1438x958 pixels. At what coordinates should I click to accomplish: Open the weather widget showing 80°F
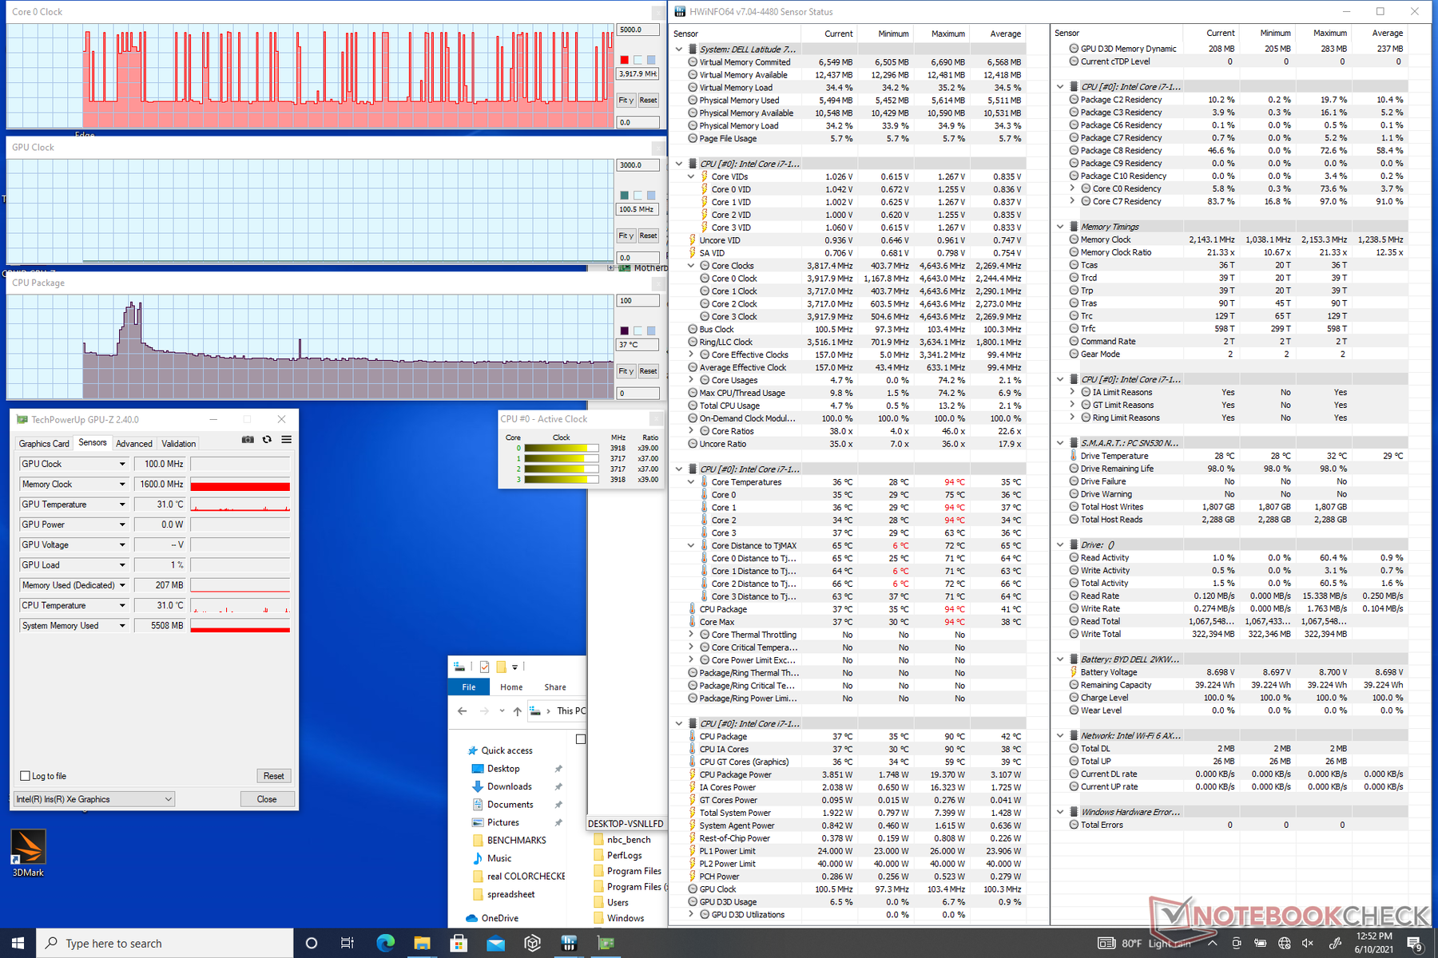pos(1144,943)
